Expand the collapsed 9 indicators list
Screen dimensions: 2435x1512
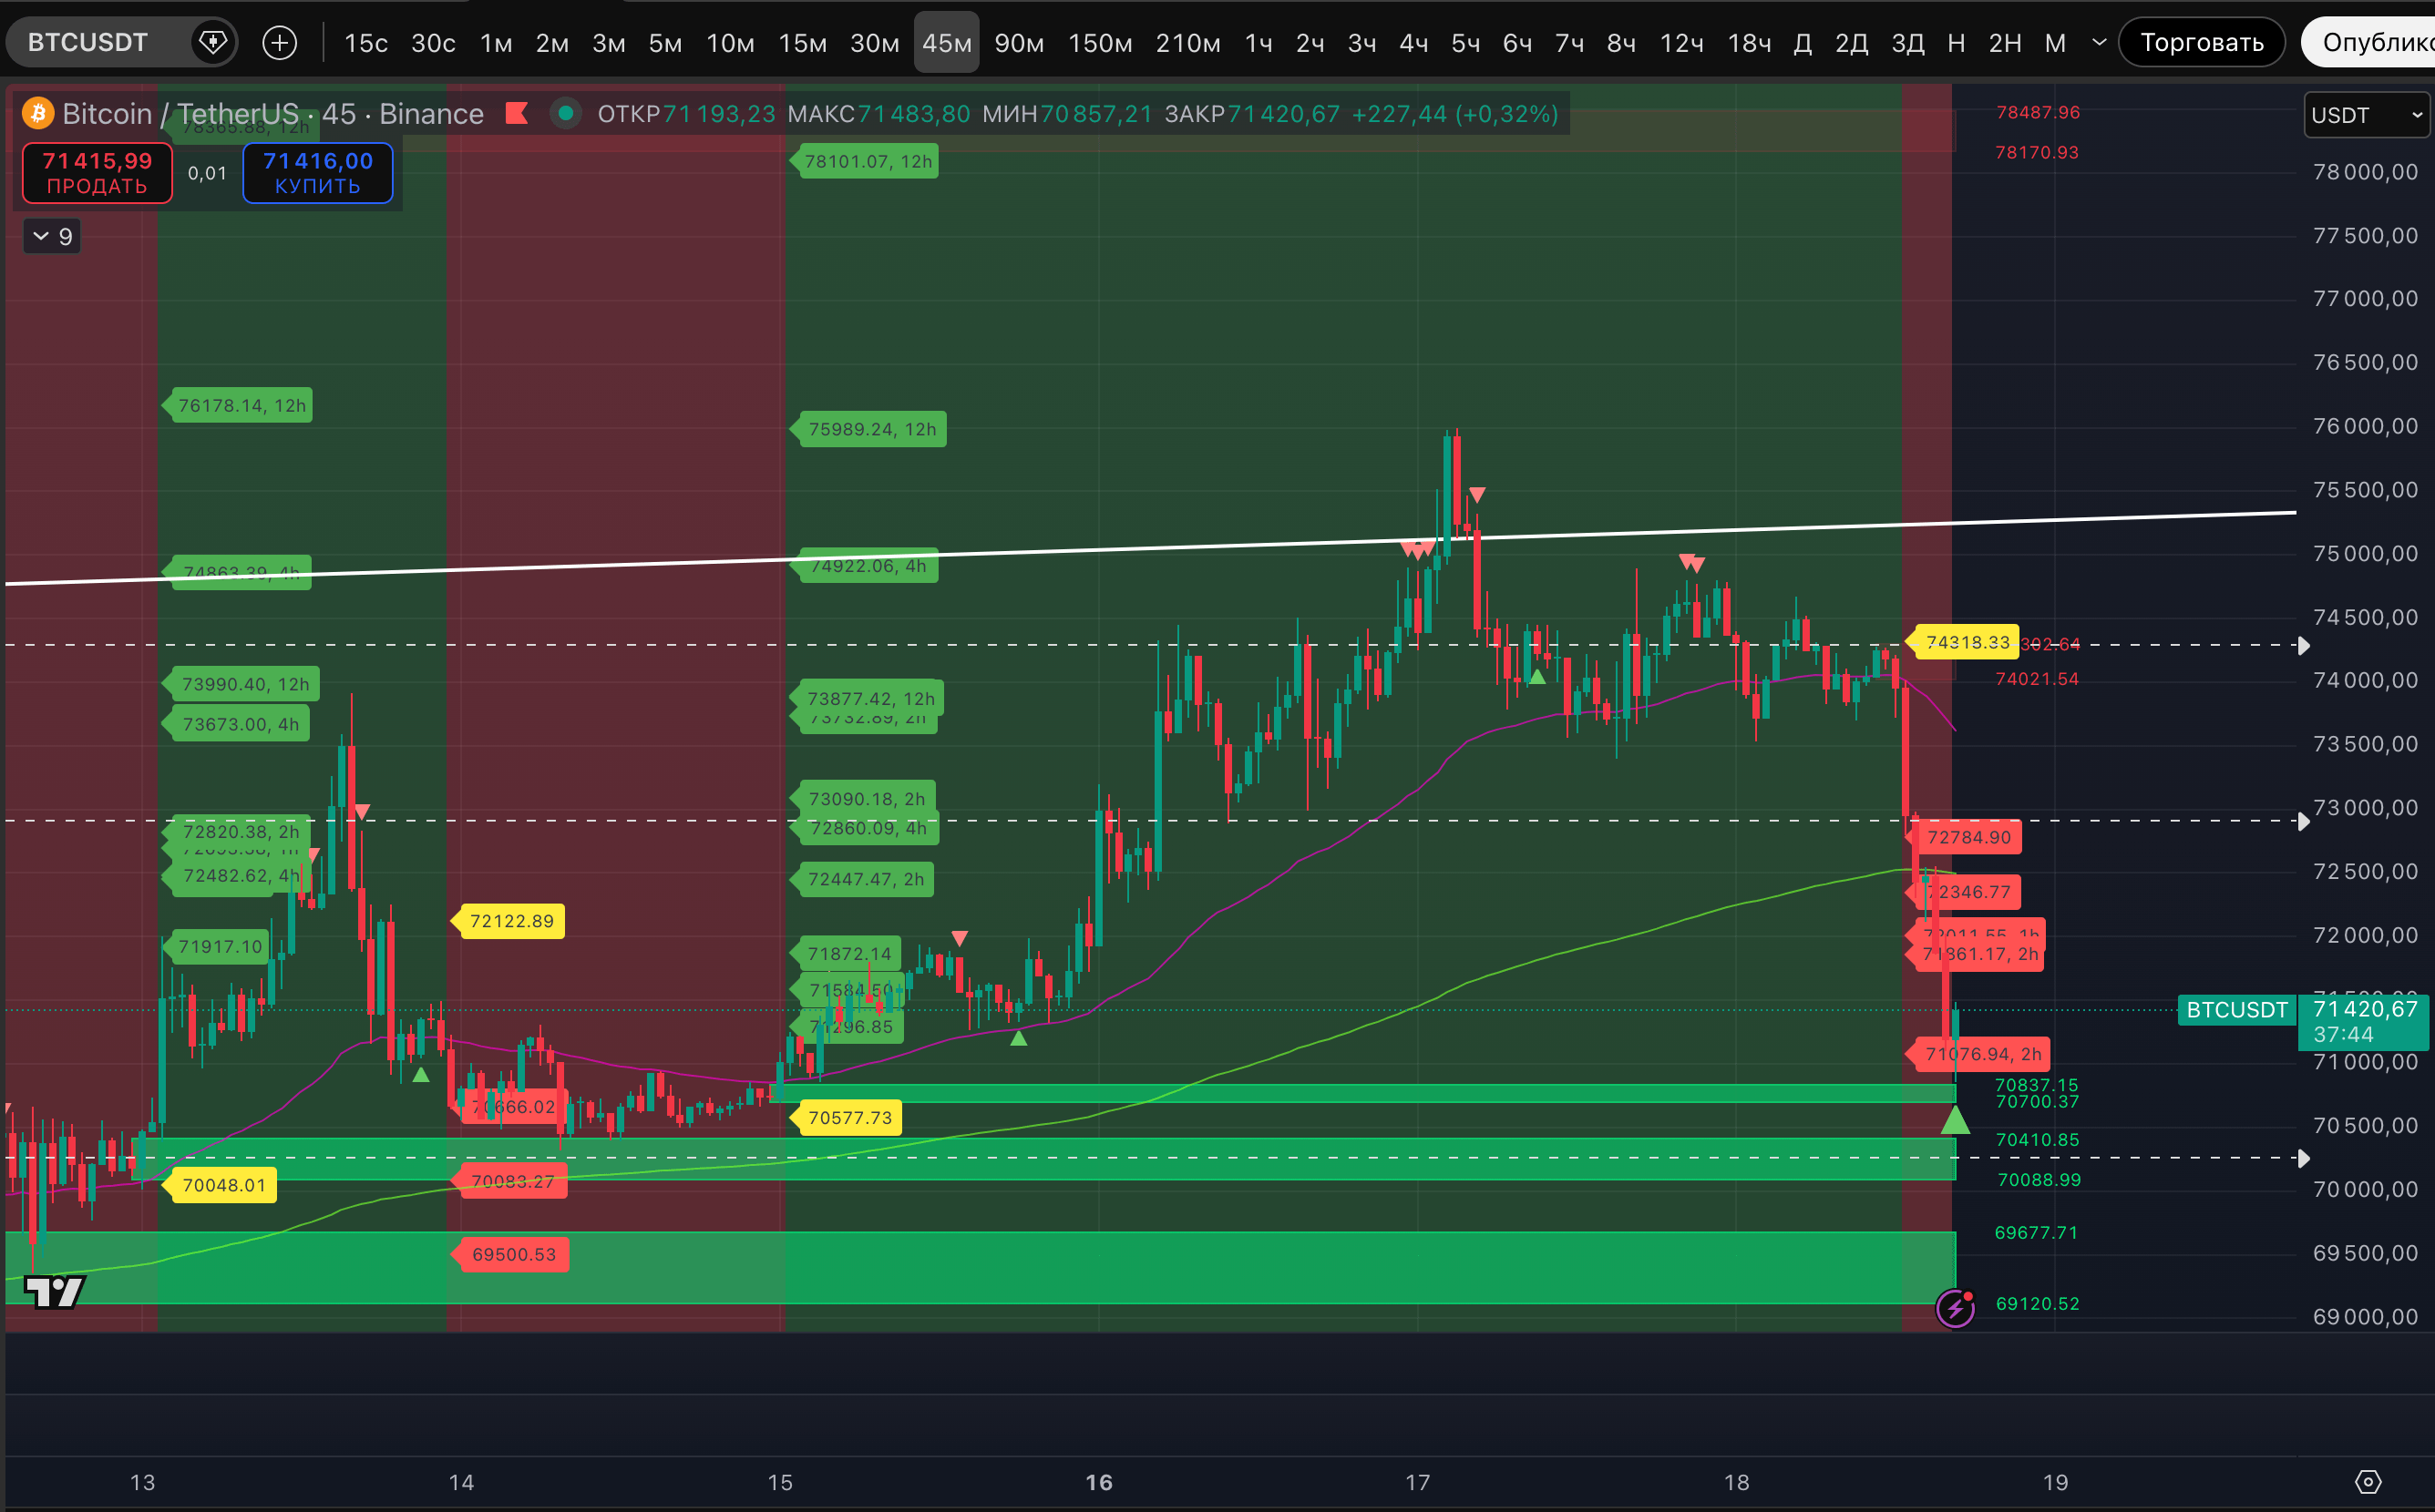coord(52,237)
